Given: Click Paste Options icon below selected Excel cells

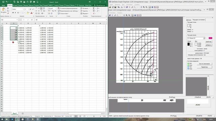Looking at the screenshot, I should point(19,42).
